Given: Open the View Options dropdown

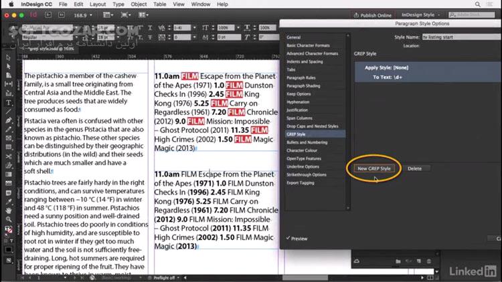Looking at the screenshot, I should (108, 15).
